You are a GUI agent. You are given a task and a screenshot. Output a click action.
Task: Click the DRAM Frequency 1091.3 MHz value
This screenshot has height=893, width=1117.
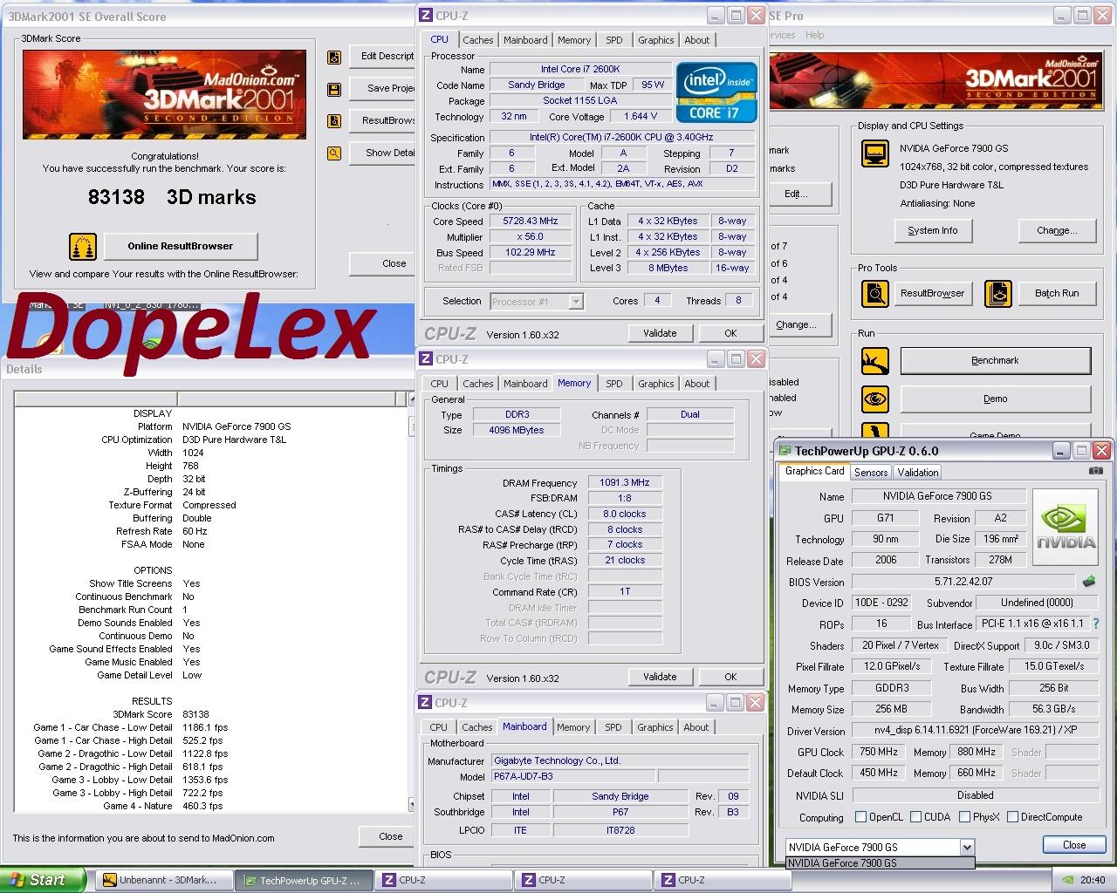[x=625, y=482]
